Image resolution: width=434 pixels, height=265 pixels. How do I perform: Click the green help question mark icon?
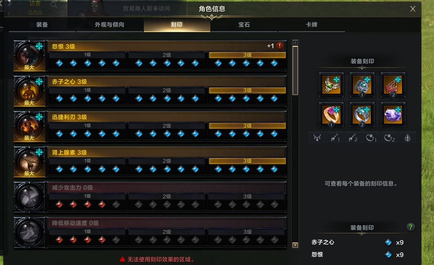coord(410,227)
